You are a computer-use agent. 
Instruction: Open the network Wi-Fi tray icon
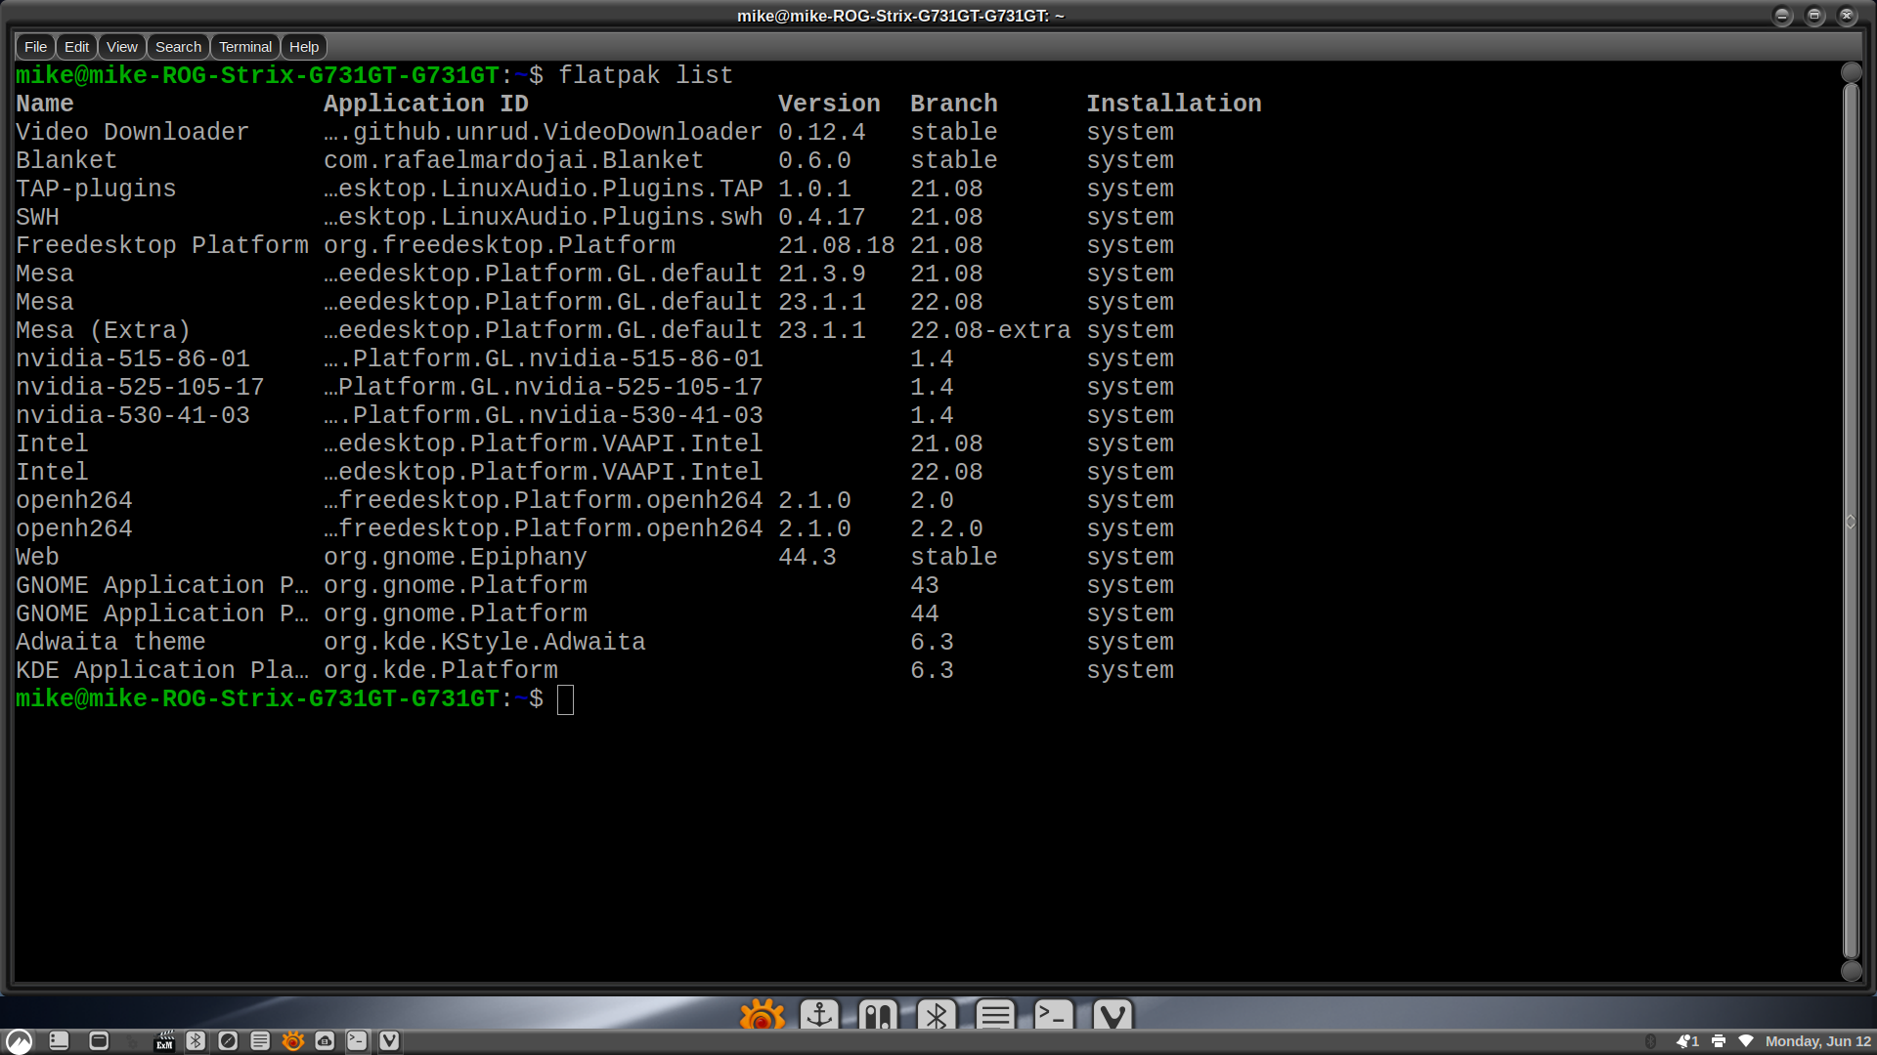(x=1746, y=1041)
